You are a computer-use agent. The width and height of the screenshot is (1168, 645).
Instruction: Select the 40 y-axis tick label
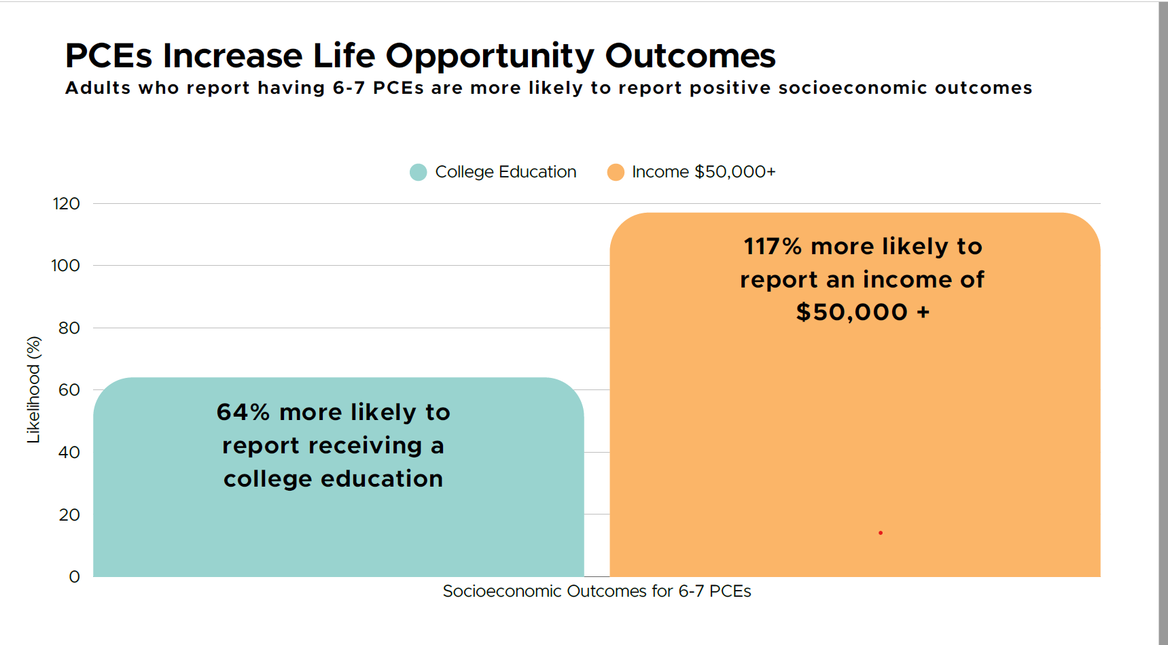pyautogui.click(x=69, y=453)
